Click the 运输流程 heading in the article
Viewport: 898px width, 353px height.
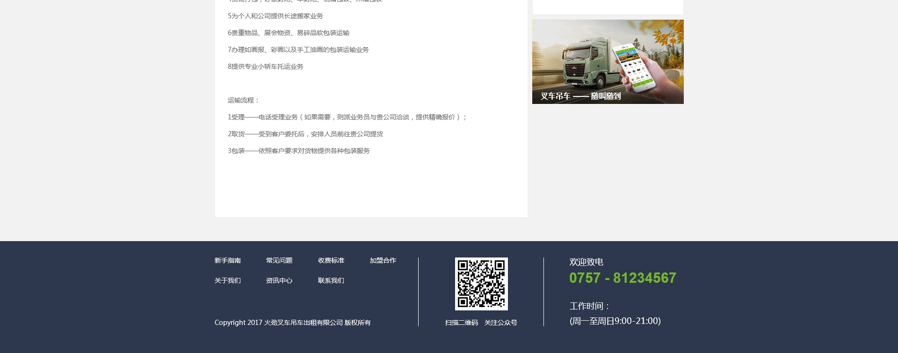point(243,100)
